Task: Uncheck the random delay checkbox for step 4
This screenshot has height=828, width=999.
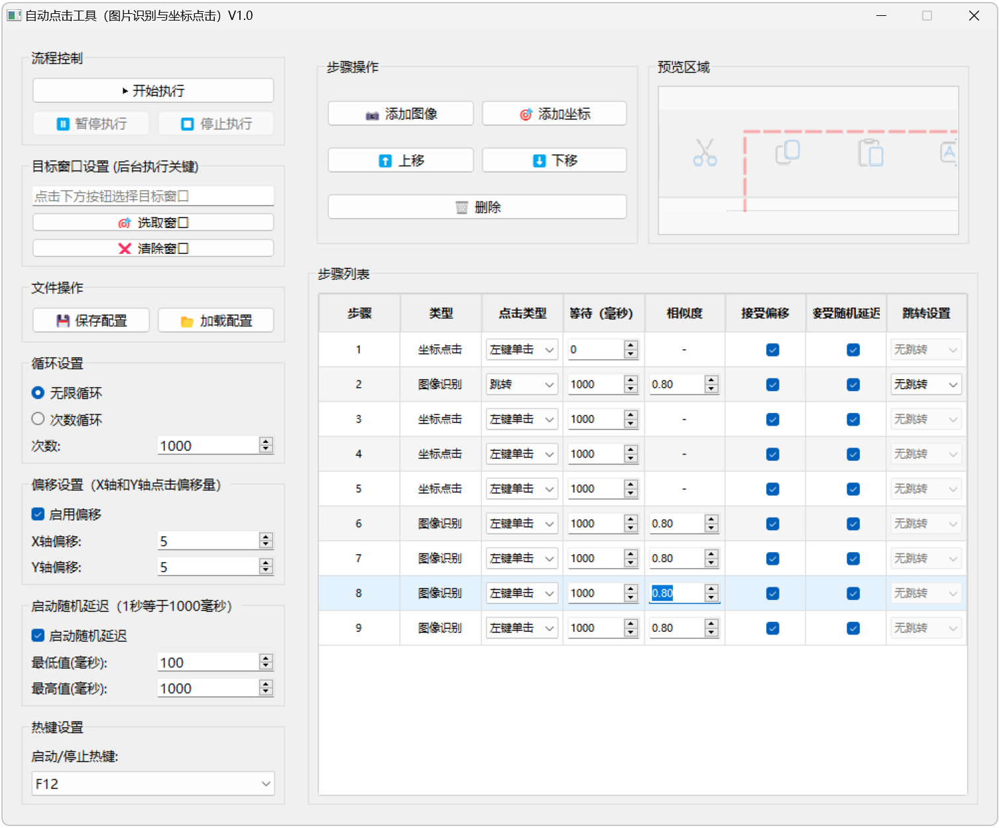Action: click(853, 454)
